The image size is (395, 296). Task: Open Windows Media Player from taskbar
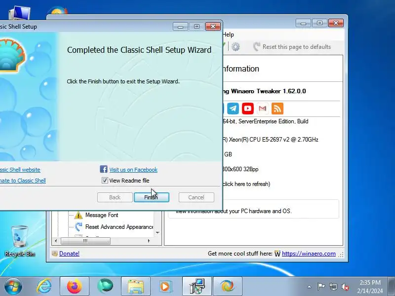tap(165, 286)
